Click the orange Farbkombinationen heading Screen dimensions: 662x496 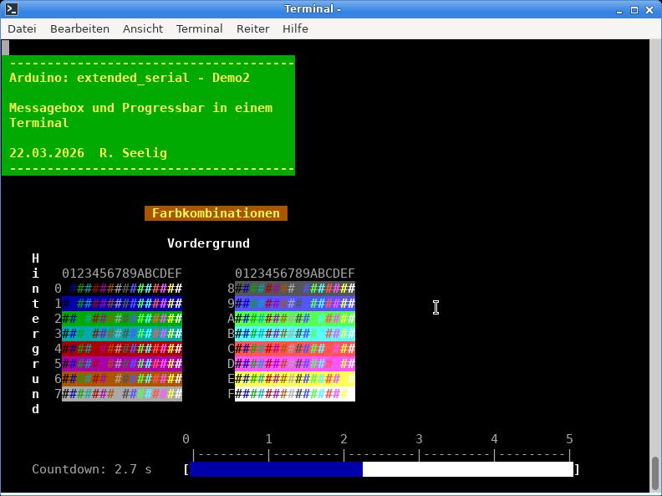point(216,213)
